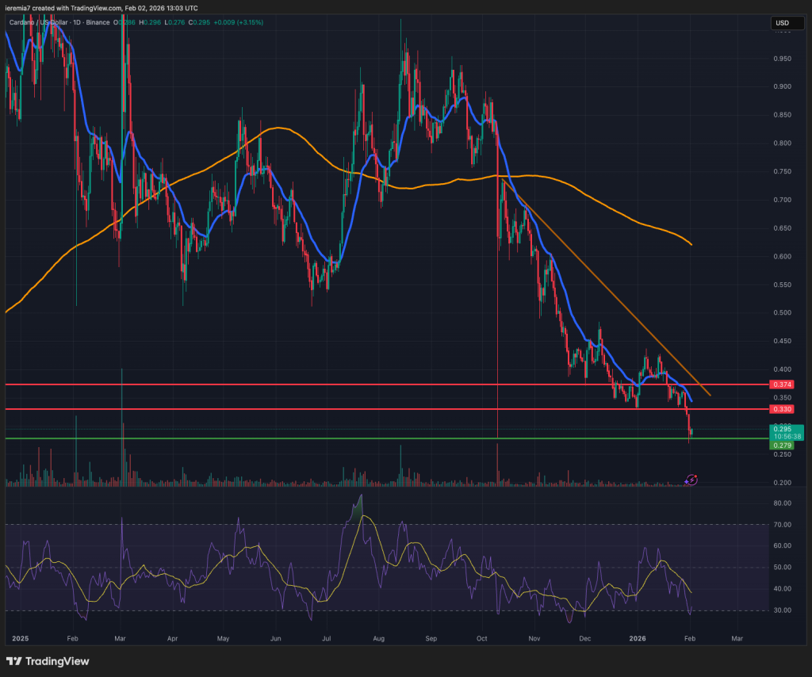
Task: Open the timeframe menu via the 1D label
Action: pyautogui.click(x=76, y=23)
